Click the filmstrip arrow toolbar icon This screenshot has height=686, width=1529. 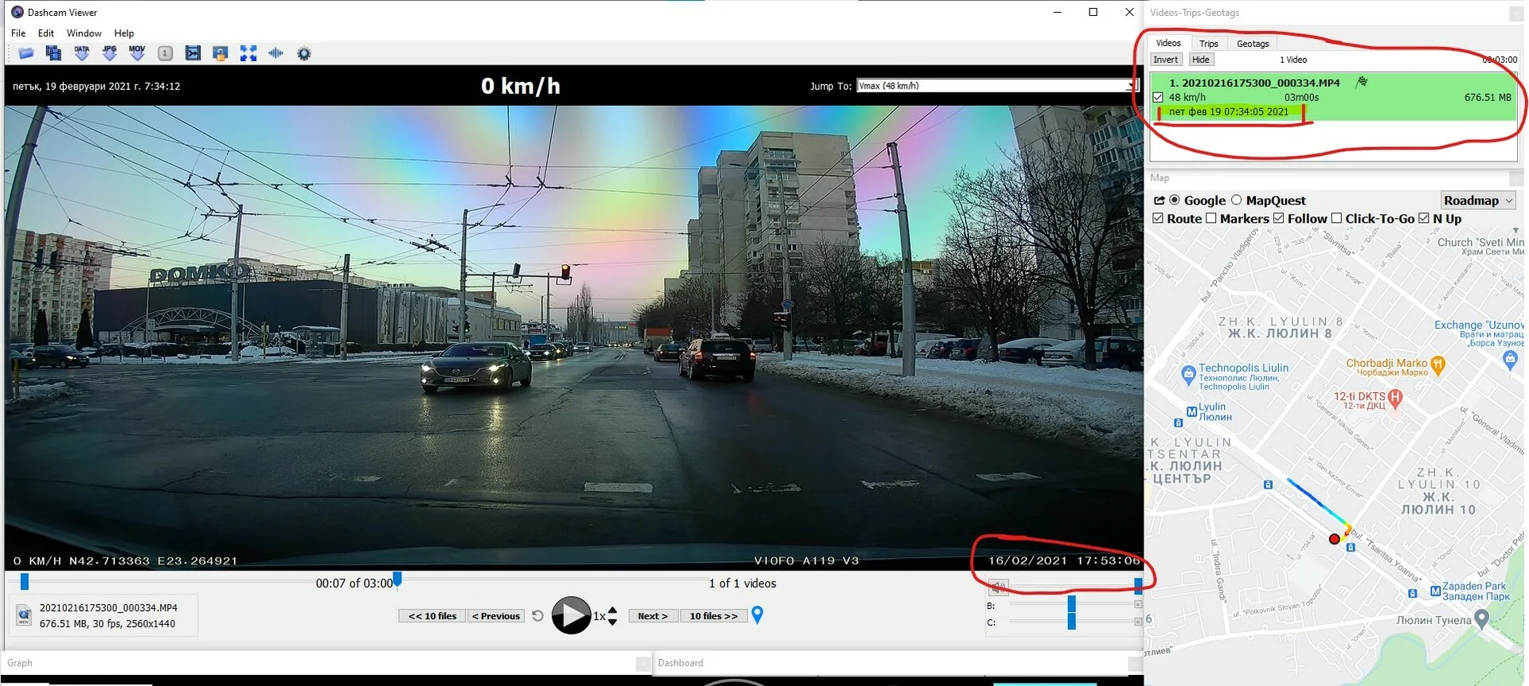193,53
